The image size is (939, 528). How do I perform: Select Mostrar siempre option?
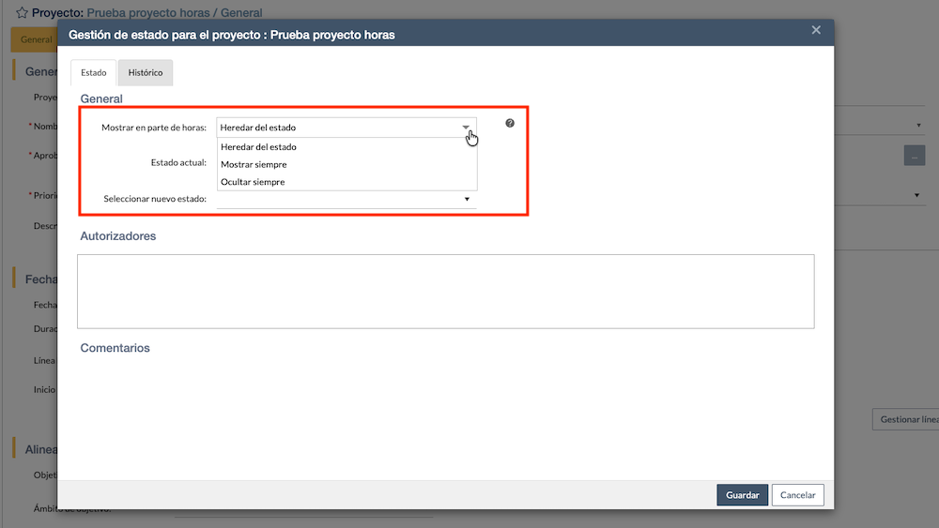pos(254,164)
